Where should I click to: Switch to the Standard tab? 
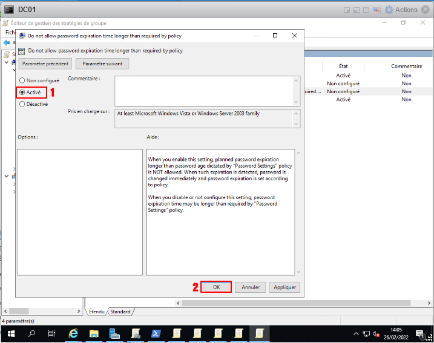(x=120, y=312)
